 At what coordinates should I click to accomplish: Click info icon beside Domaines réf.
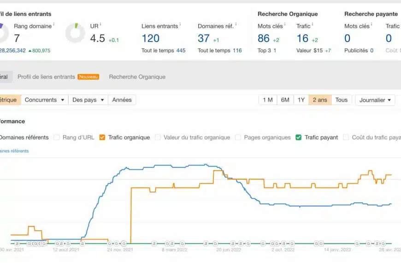[x=236, y=24]
